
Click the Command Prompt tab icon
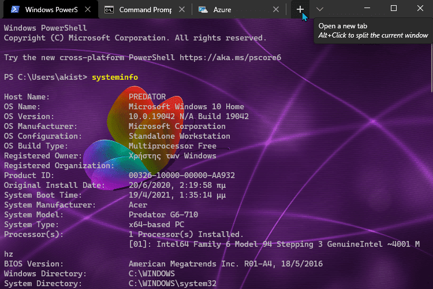[109, 10]
